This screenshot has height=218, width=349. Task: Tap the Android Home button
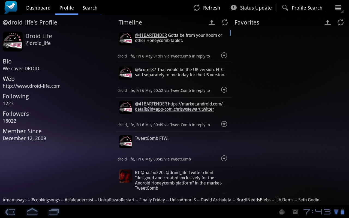[x=32, y=212]
